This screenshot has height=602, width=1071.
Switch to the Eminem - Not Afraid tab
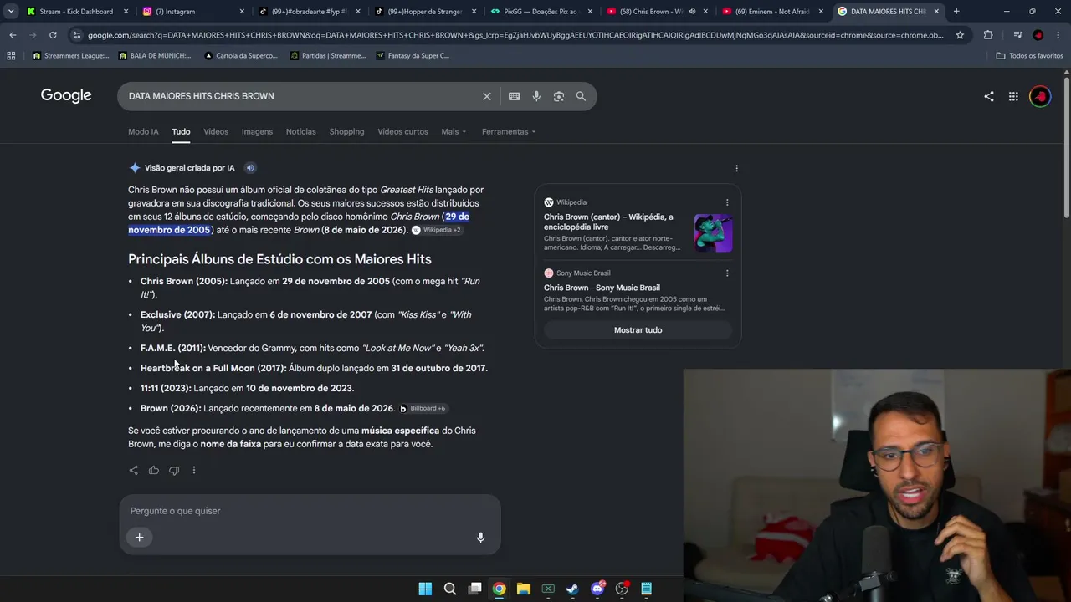tap(773, 12)
